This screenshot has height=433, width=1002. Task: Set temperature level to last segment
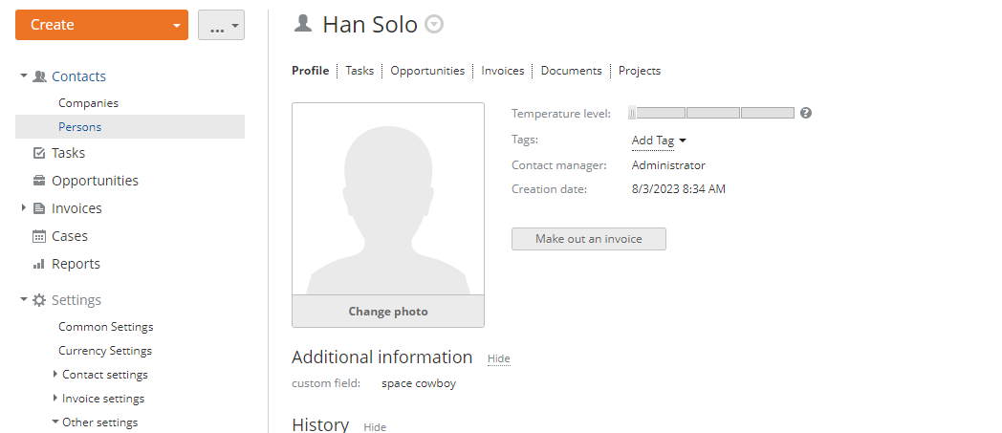pos(768,113)
